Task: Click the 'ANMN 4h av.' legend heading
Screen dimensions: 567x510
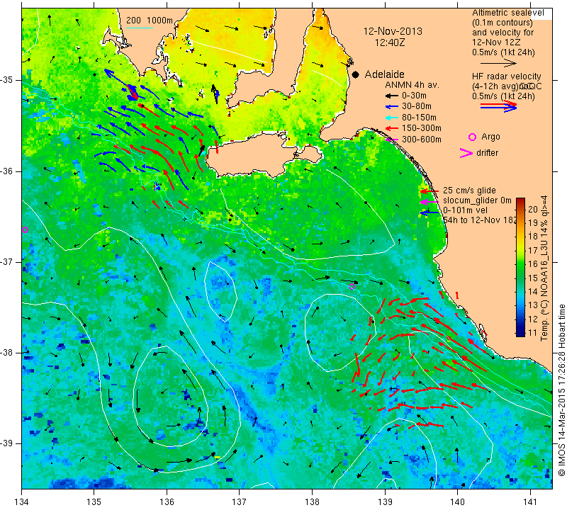Action: pos(412,85)
